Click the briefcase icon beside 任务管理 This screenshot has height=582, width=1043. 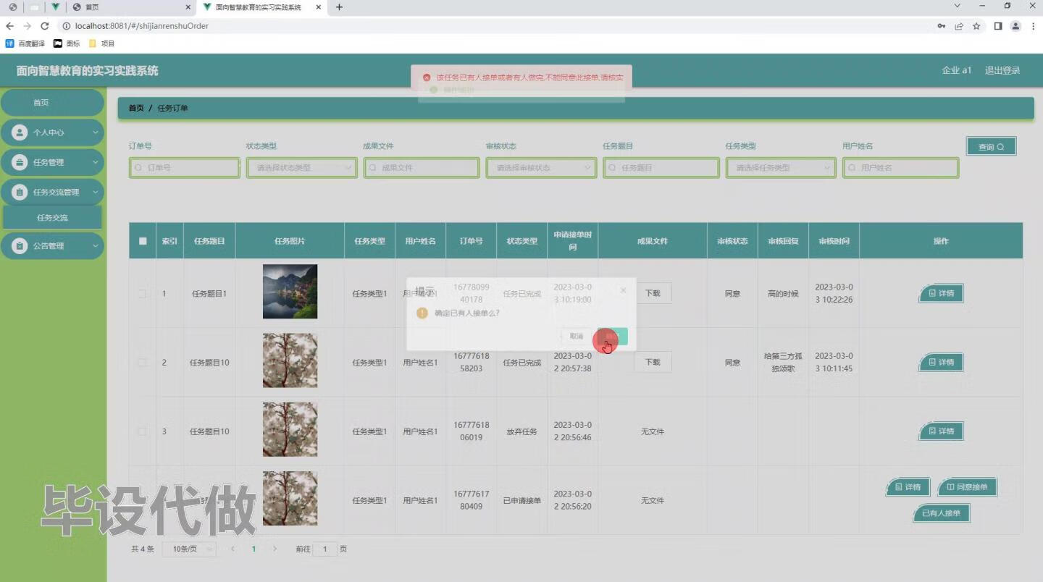20,162
